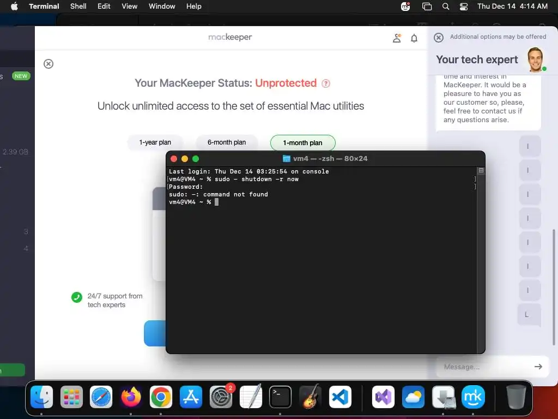The width and height of the screenshot is (558, 419).
Task: Open Firefox from the Dock
Action: click(131, 397)
